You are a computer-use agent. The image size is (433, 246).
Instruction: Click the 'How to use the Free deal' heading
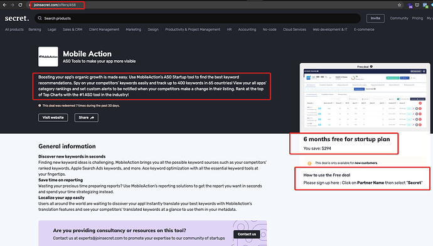click(327, 175)
